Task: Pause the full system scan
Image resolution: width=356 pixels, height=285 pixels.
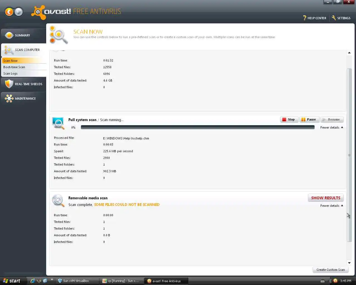Action: pyautogui.click(x=309, y=119)
